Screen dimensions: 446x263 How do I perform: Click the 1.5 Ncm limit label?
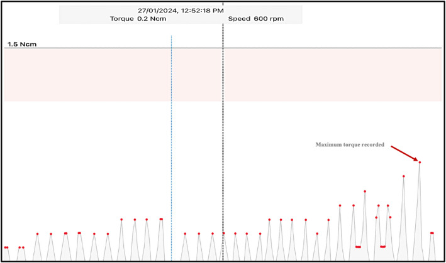[x=22, y=45]
